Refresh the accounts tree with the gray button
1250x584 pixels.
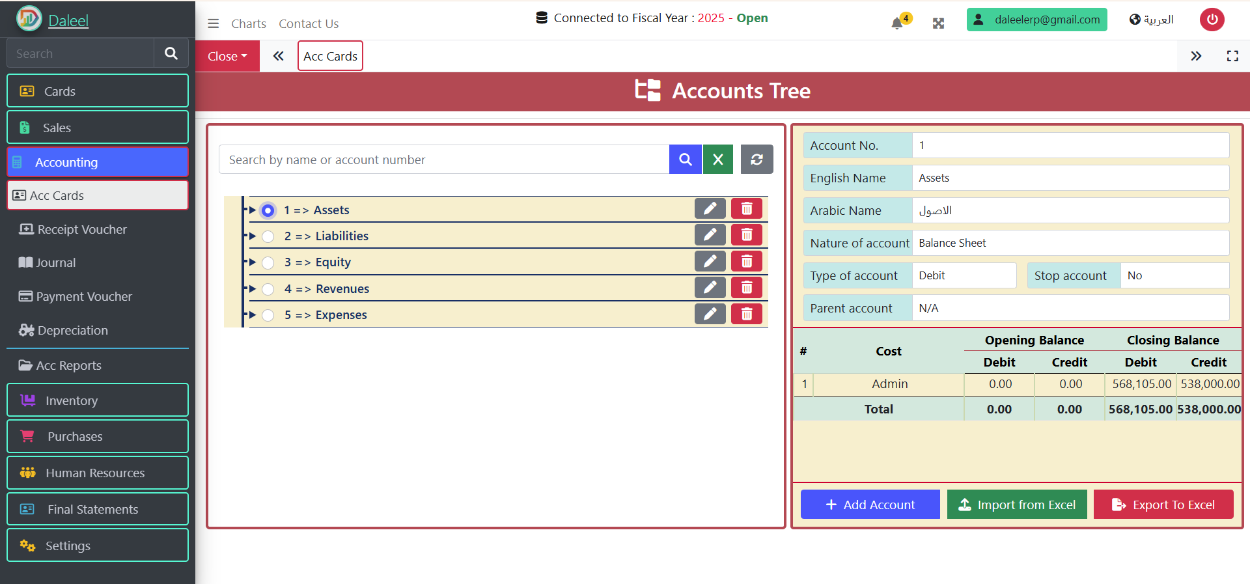click(757, 160)
